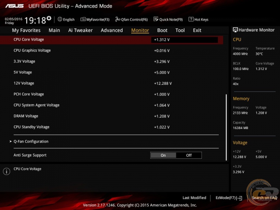Click the info icon in the help area
The image size is (280, 210).
tap(7, 171)
